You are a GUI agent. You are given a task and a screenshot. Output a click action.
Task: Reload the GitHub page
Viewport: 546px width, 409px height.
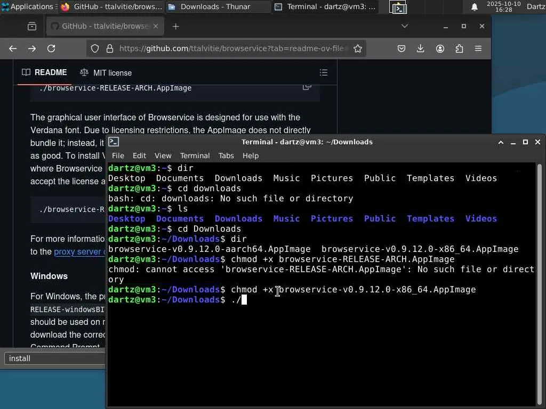pyautogui.click(x=51, y=48)
